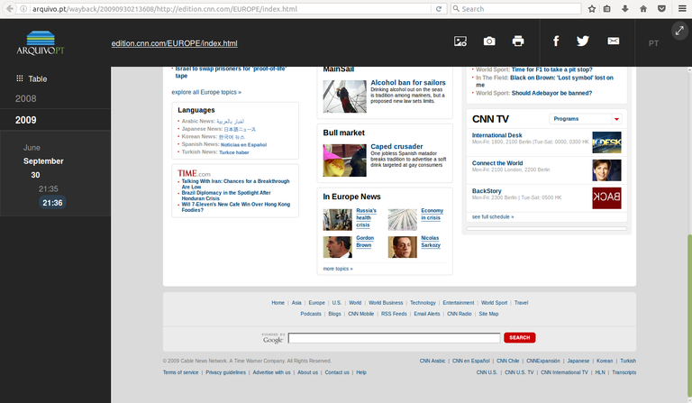
Task: Open the Alcohol ban for sailors story
Action: (x=408, y=83)
